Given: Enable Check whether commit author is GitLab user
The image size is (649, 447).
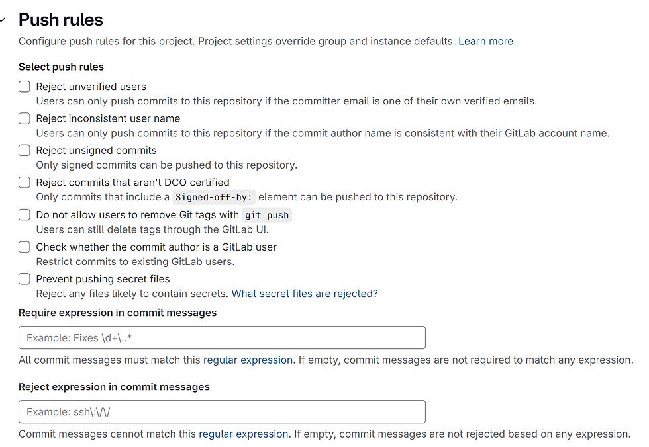Looking at the screenshot, I should (25, 247).
